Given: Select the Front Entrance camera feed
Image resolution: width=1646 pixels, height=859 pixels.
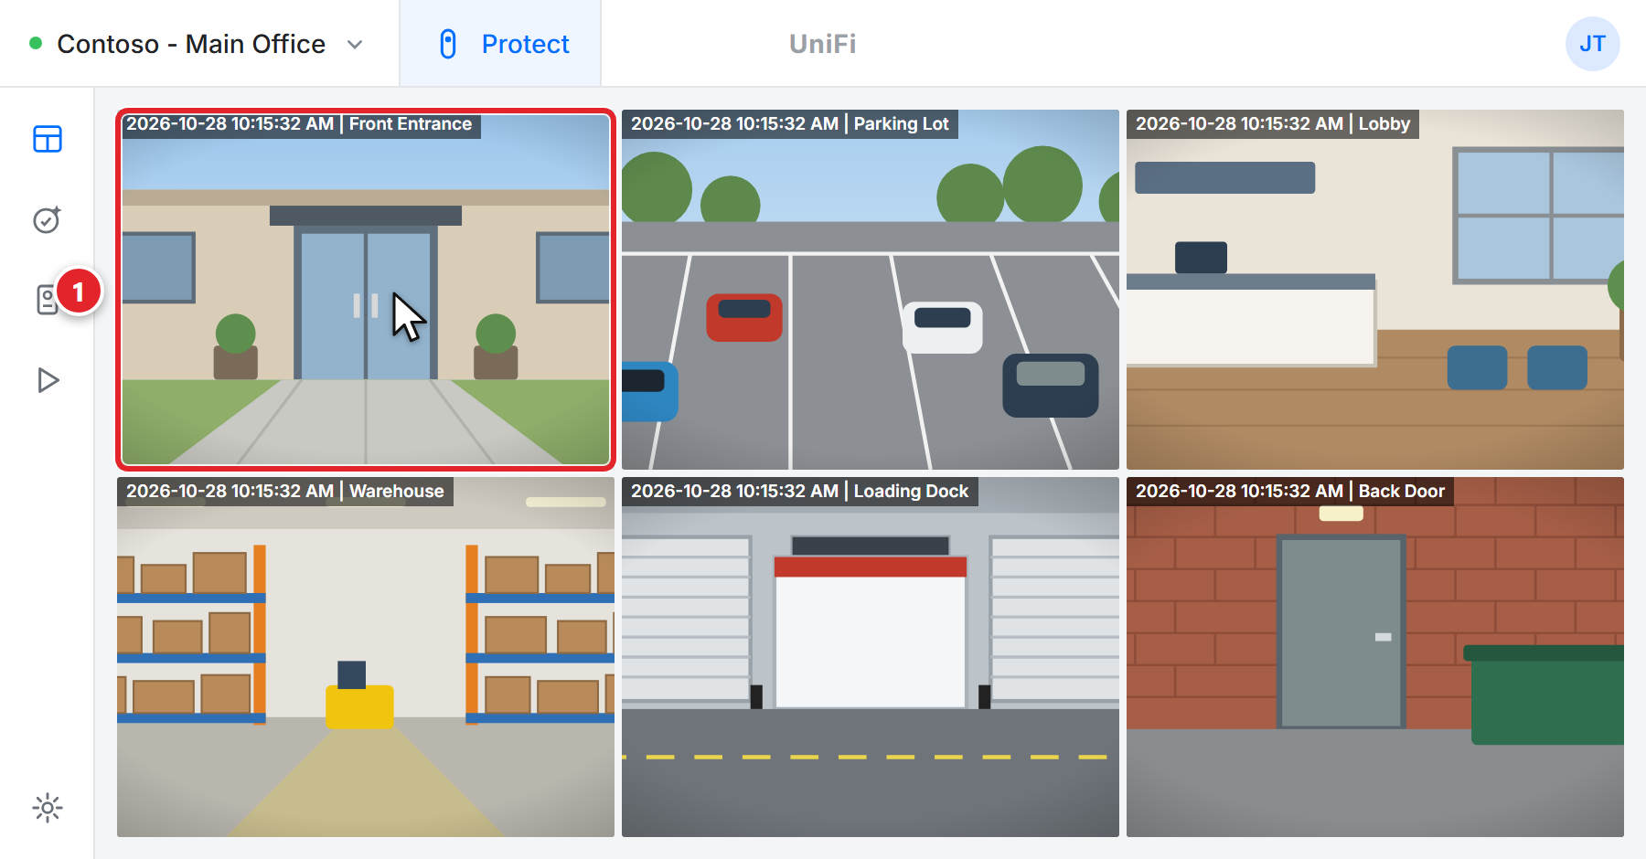Looking at the screenshot, I should (366, 290).
